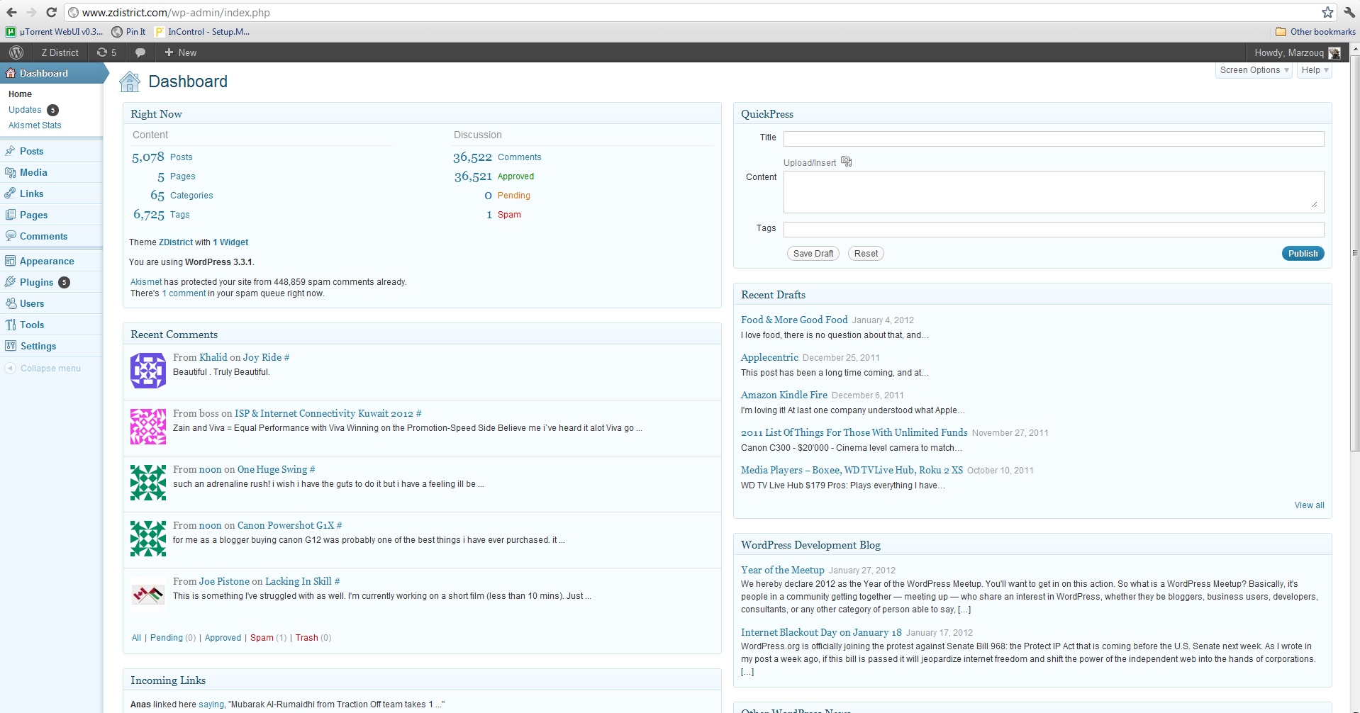Expand the Help dropdown tab

click(x=1315, y=70)
